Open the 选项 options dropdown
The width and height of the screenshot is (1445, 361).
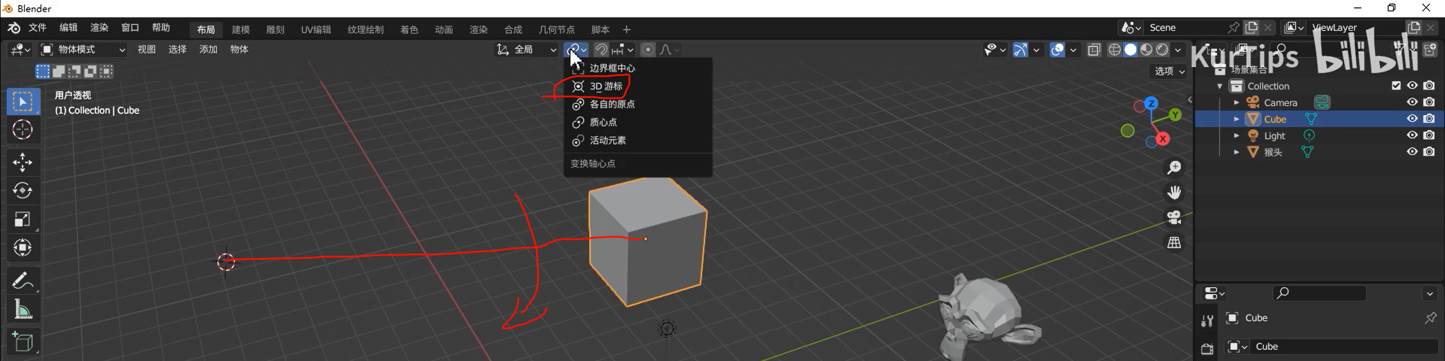pos(1169,71)
